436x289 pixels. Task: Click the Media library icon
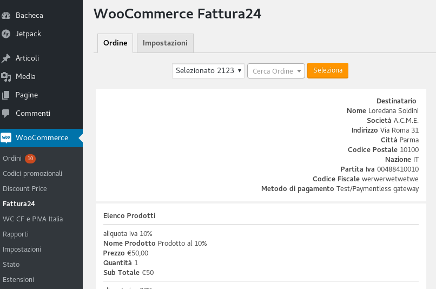tap(6, 76)
